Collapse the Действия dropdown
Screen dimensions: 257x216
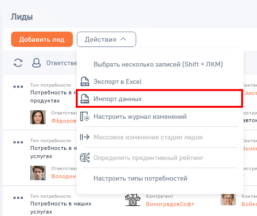[106, 39]
